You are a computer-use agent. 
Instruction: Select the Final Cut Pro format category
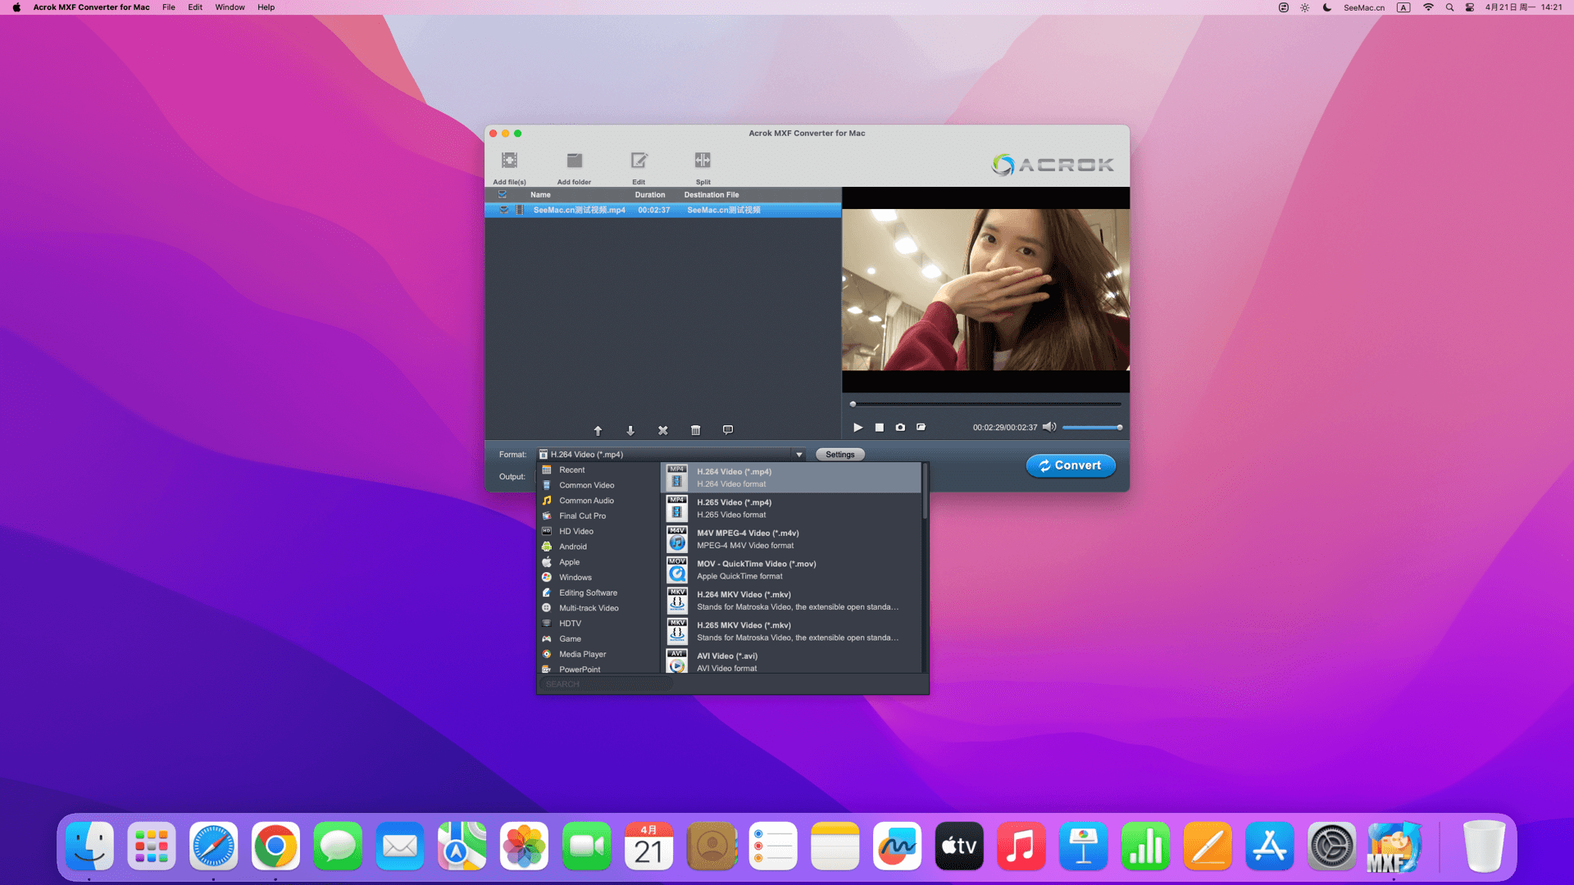point(582,516)
